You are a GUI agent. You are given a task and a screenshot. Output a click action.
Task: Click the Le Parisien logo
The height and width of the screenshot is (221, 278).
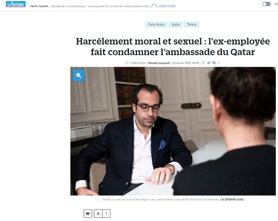click(16, 4)
